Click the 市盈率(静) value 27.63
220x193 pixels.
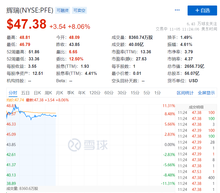tap(141, 59)
